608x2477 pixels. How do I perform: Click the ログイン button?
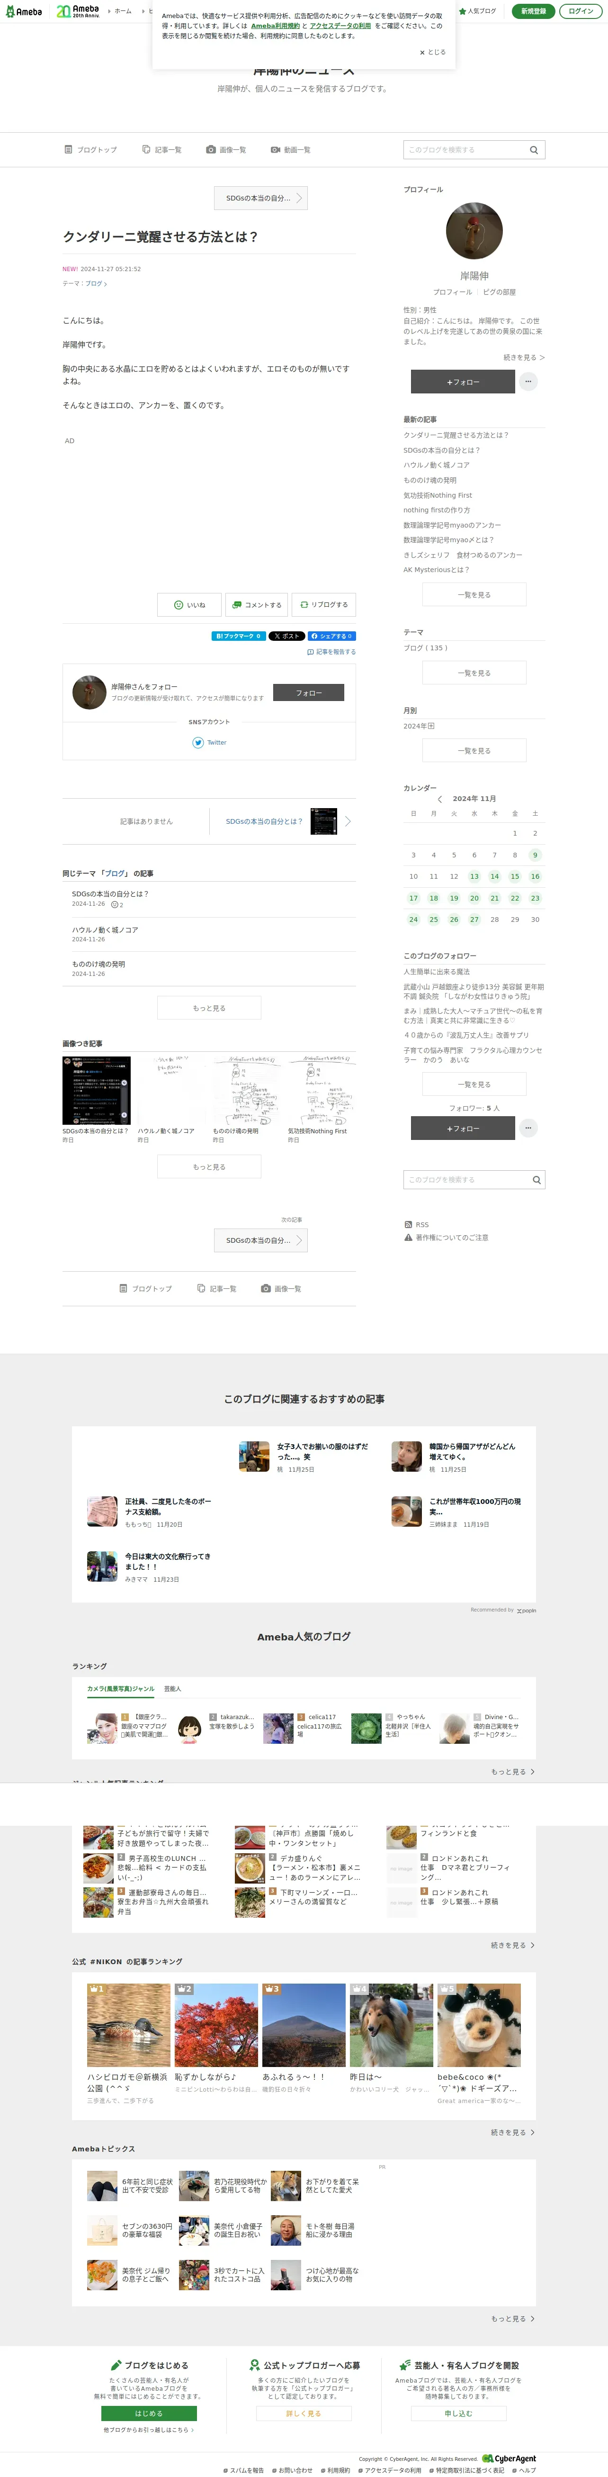click(580, 11)
